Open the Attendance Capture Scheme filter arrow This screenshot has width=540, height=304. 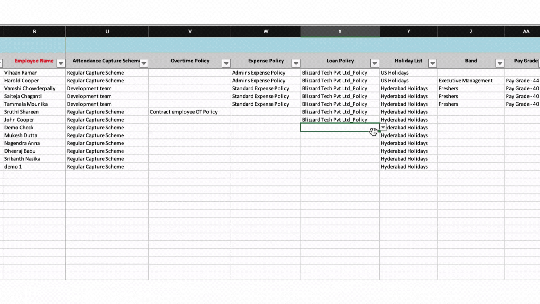coord(144,63)
